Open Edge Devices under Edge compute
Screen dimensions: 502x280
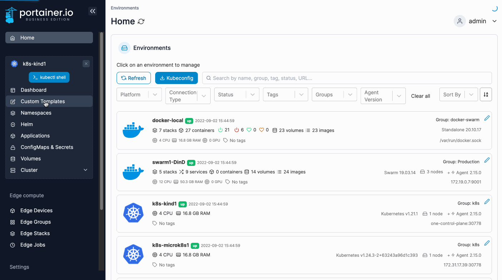click(35, 210)
